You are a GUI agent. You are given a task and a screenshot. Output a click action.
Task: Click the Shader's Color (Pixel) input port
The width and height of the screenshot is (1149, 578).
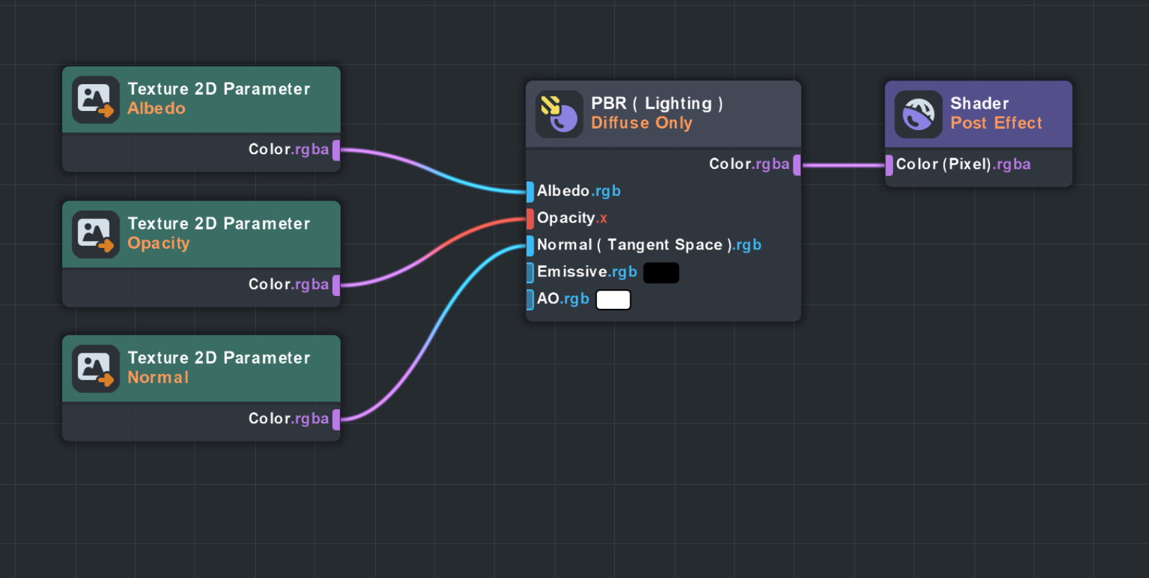pyautogui.click(x=889, y=165)
